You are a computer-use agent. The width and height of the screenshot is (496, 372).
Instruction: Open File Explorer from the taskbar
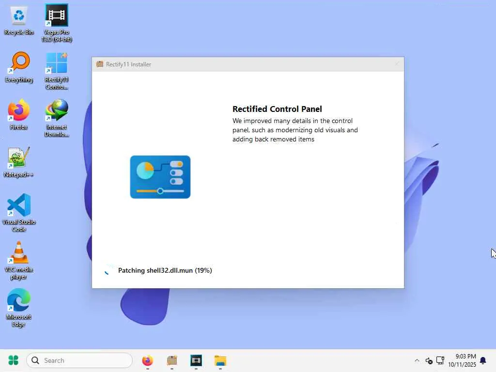click(x=220, y=360)
